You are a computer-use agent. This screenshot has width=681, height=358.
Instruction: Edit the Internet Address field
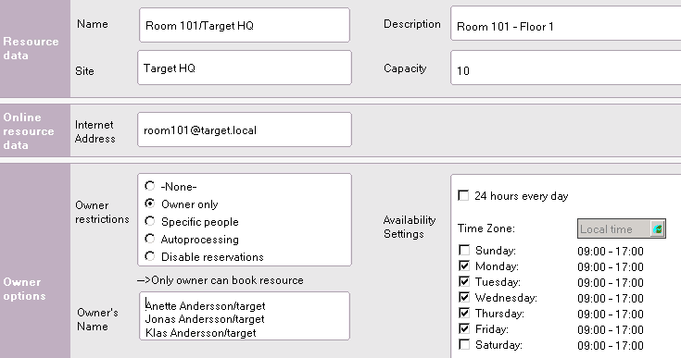pos(245,130)
